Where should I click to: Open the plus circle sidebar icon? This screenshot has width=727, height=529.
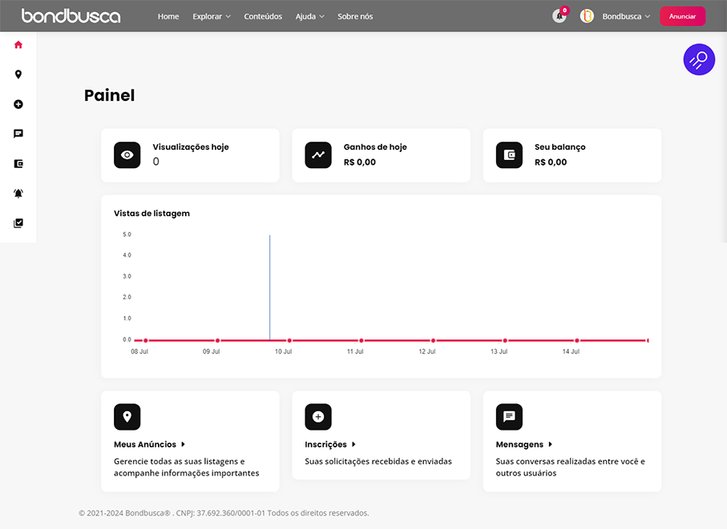tap(18, 104)
